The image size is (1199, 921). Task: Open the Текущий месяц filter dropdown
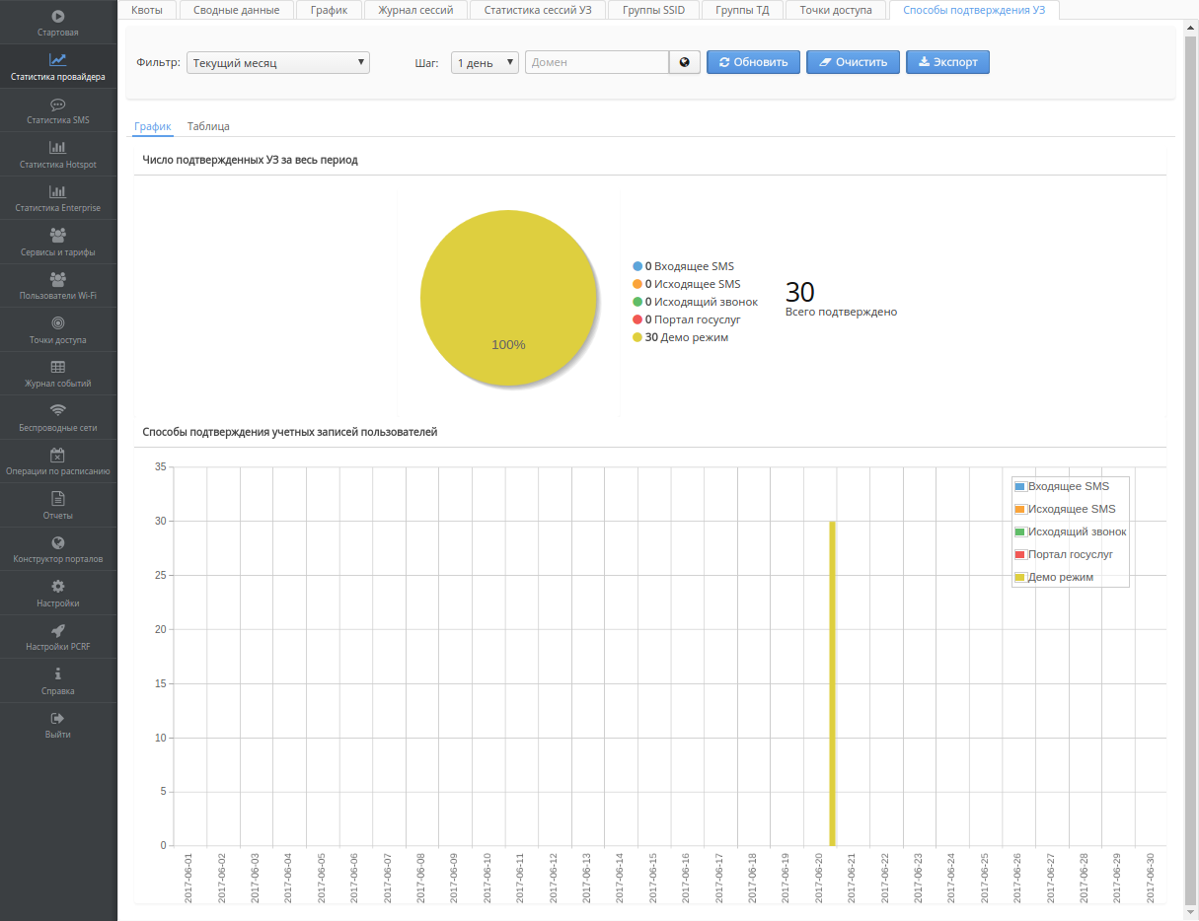point(277,63)
